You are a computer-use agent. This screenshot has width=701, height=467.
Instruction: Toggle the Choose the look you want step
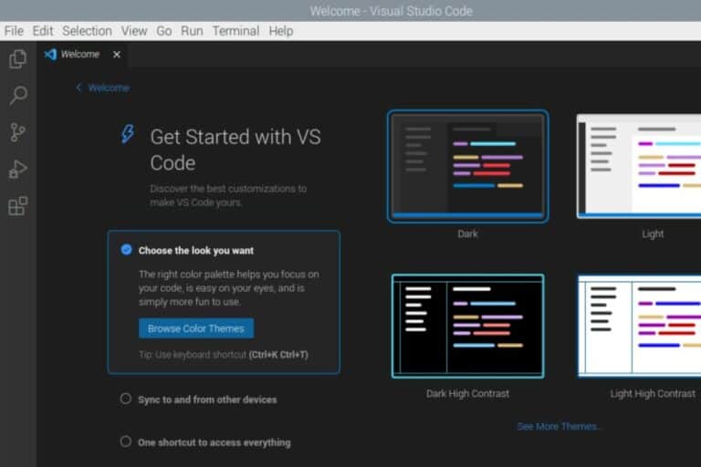tap(127, 249)
